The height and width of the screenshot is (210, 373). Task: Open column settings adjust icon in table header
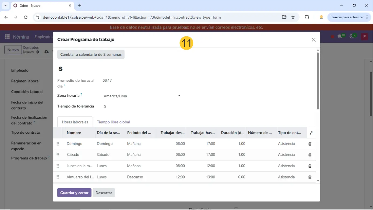tap(311, 133)
